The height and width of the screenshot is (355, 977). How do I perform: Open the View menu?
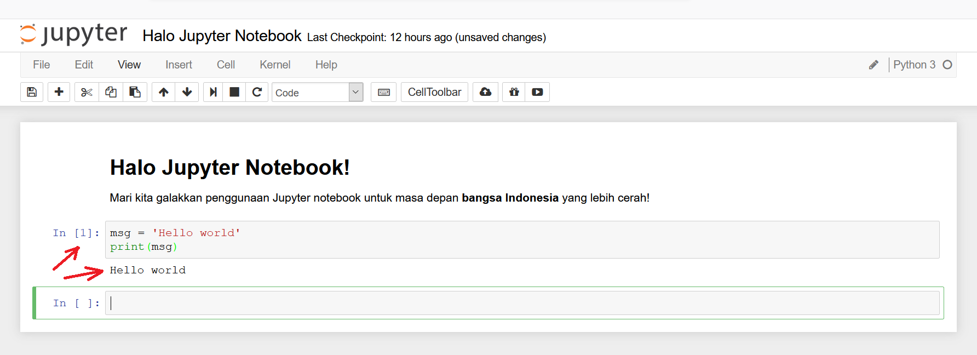point(129,65)
